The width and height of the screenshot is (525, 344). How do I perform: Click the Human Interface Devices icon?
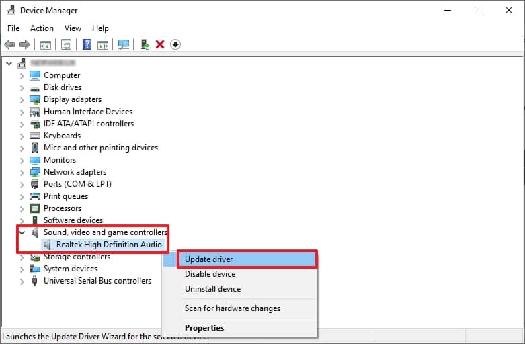click(35, 112)
